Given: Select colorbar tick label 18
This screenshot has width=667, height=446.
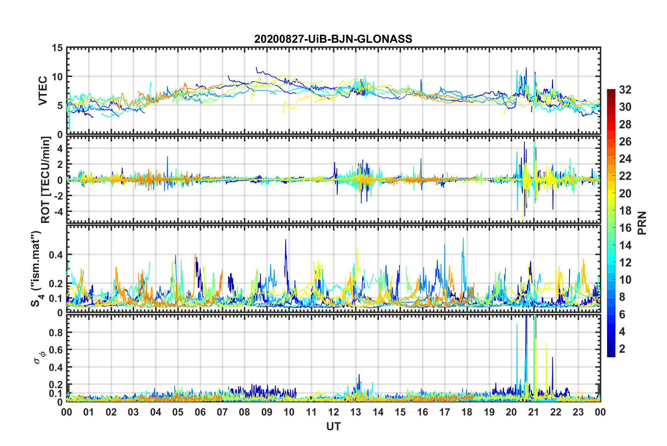Looking at the screenshot, I should [625, 211].
